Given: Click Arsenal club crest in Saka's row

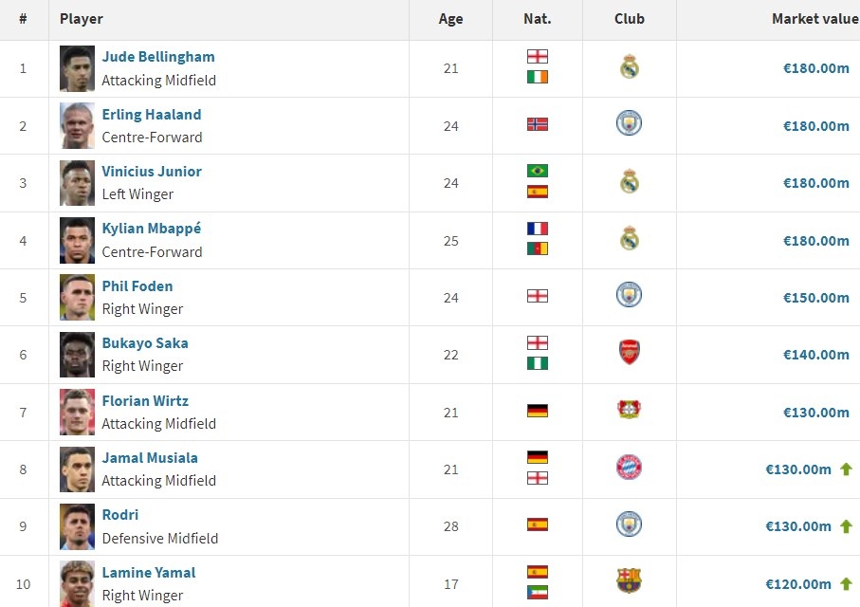Looking at the screenshot, I should [629, 352].
